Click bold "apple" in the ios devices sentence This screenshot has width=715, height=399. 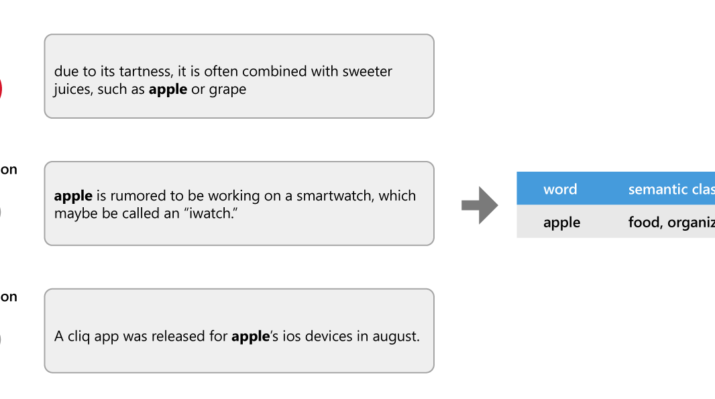pos(250,337)
